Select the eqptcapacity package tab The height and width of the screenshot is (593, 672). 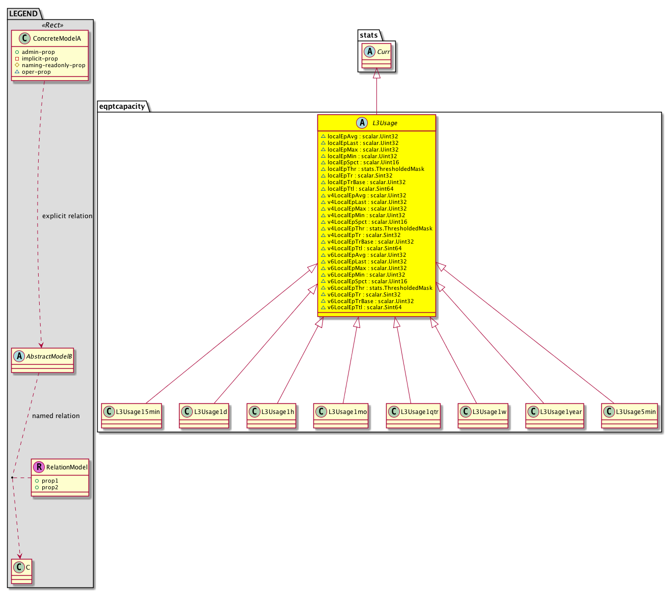pos(122,106)
